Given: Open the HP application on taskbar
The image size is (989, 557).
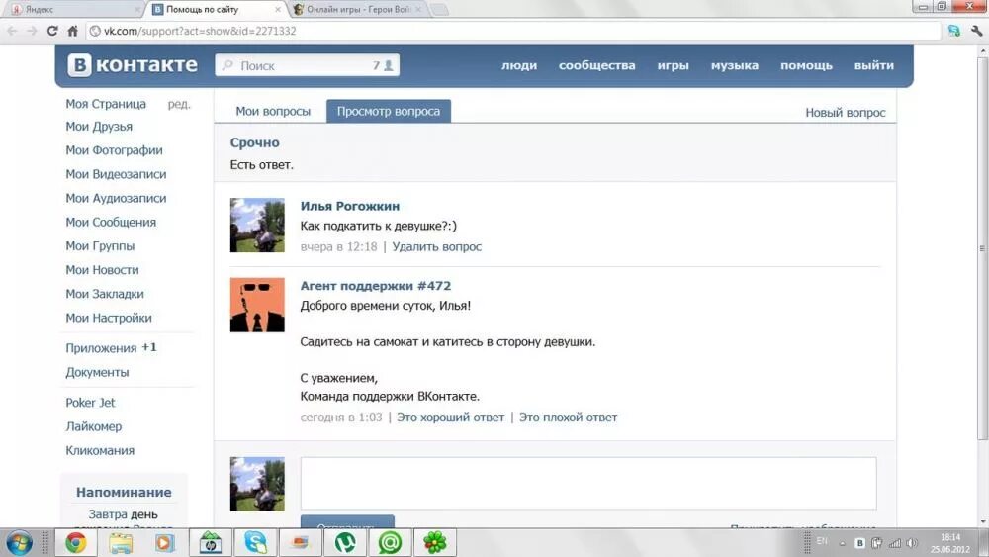Looking at the screenshot, I should click(x=210, y=542).
